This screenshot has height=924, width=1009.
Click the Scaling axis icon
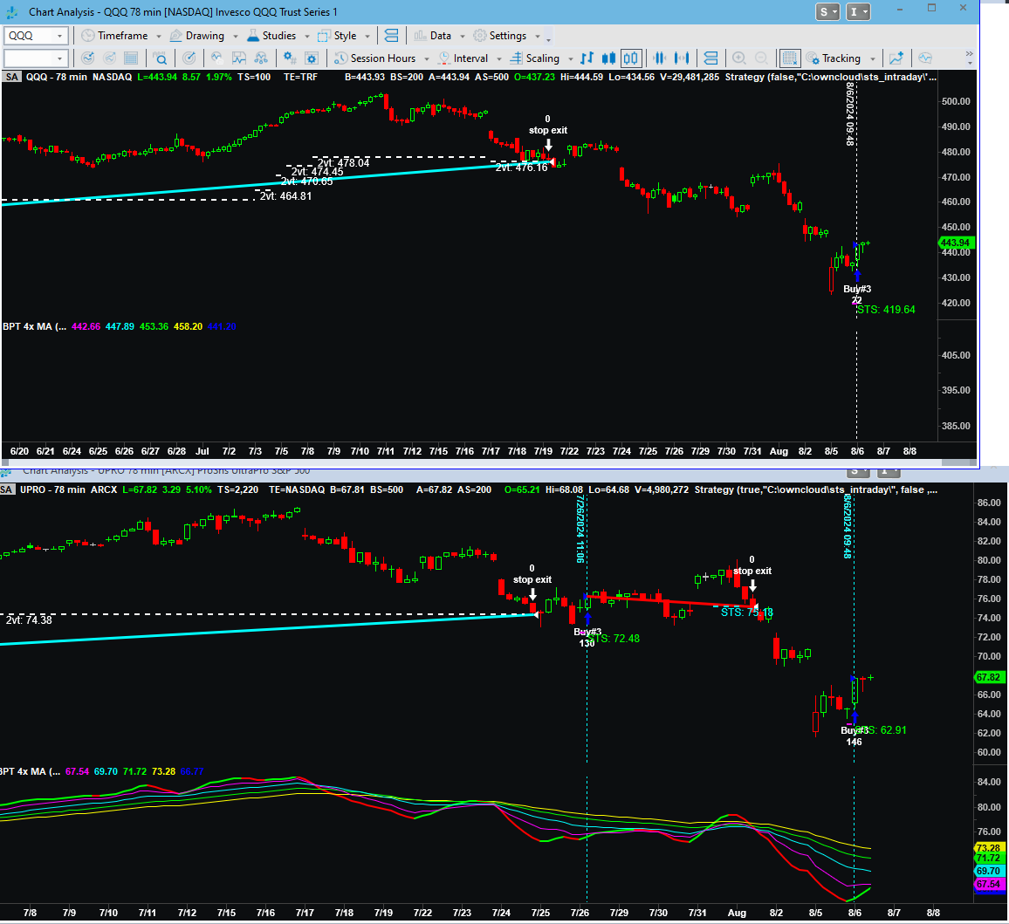click(516, 58)
